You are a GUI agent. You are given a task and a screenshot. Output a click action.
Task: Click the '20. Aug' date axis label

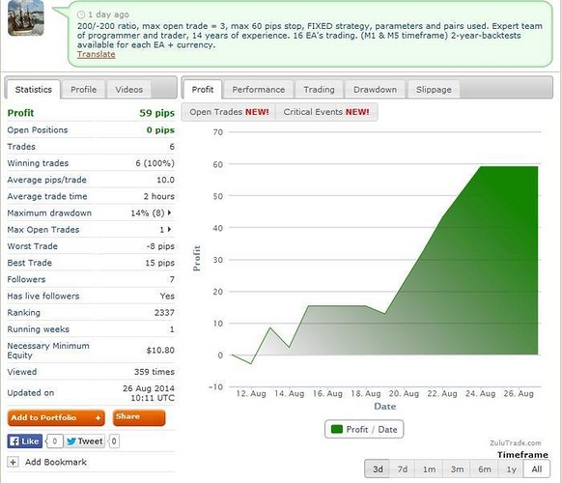404,394
